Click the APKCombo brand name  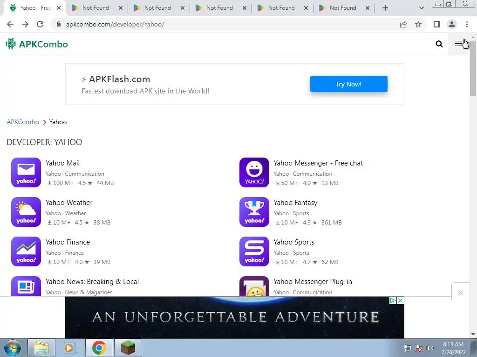[x=43, y=44]
